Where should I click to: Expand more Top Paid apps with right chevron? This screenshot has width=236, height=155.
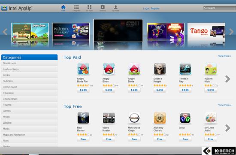227,79
